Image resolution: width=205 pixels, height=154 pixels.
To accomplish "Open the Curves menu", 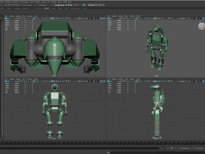I will [32, 2].
